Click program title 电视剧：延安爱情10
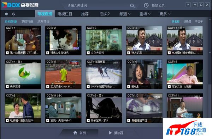The height and width of the screenshot is (139, 212). pos(185,53)
